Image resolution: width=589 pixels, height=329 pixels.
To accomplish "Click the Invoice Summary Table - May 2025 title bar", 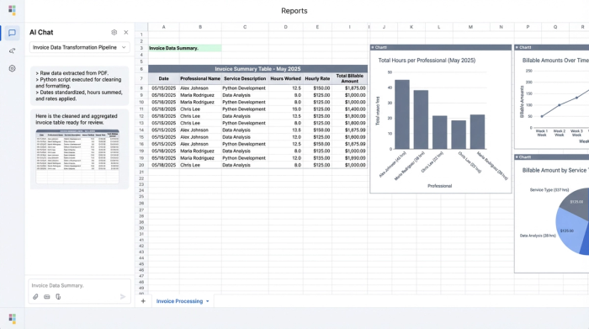I will coord(257,69).
